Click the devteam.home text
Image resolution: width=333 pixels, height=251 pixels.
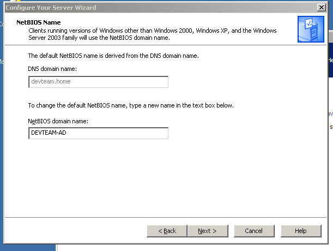click(51, 82)
